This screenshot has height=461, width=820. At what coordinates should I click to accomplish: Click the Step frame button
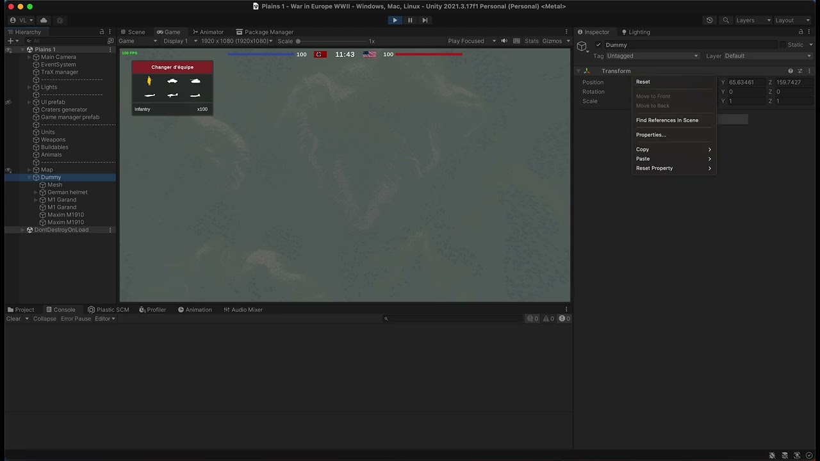coord(425,20)
